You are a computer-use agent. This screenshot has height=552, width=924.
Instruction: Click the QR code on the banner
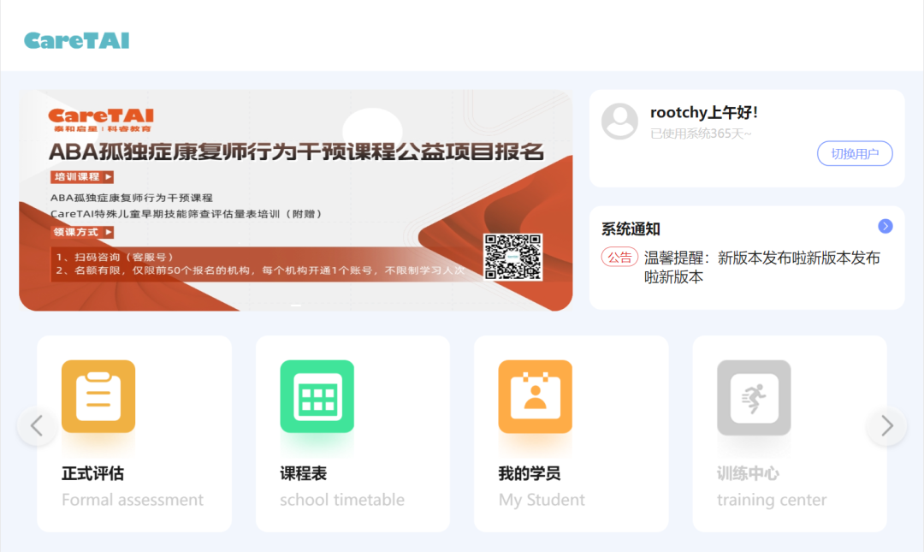512,257
